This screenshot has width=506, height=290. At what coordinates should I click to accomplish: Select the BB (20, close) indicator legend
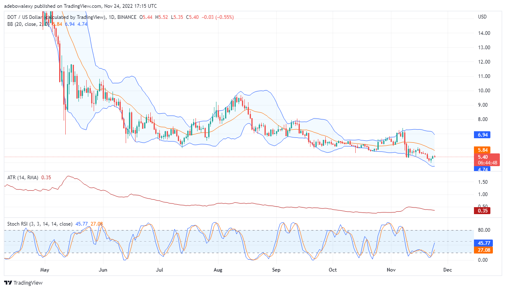click(x=28, y=24)
